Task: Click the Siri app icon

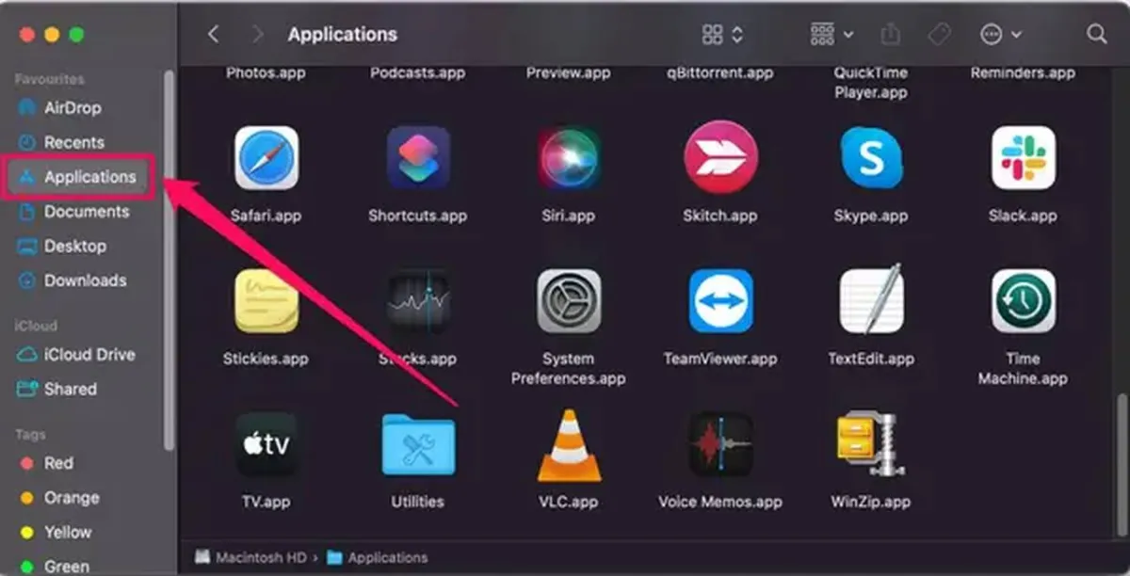Action: (569, 158)
